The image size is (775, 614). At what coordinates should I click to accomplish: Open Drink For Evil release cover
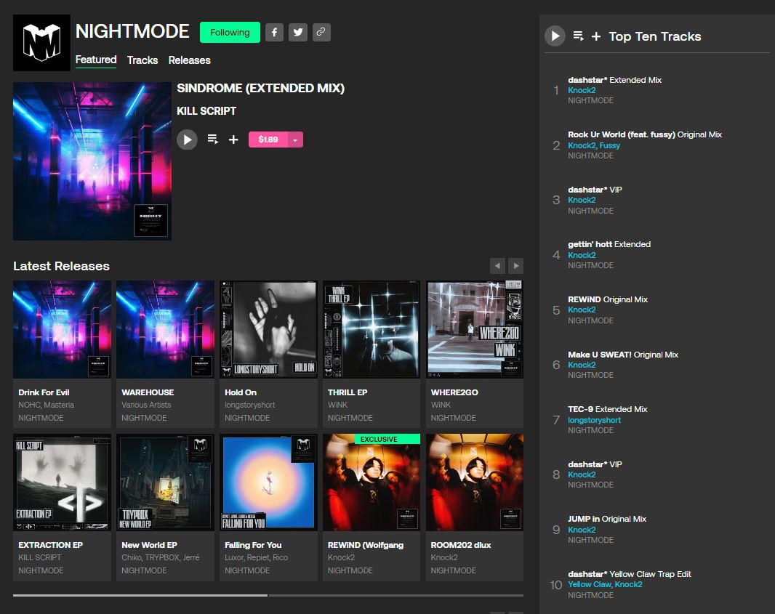coord(63,329)
